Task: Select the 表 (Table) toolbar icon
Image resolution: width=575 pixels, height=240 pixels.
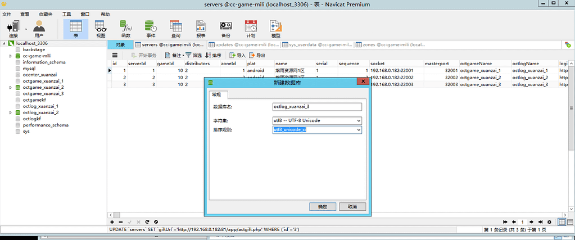Action: [76, 29]
